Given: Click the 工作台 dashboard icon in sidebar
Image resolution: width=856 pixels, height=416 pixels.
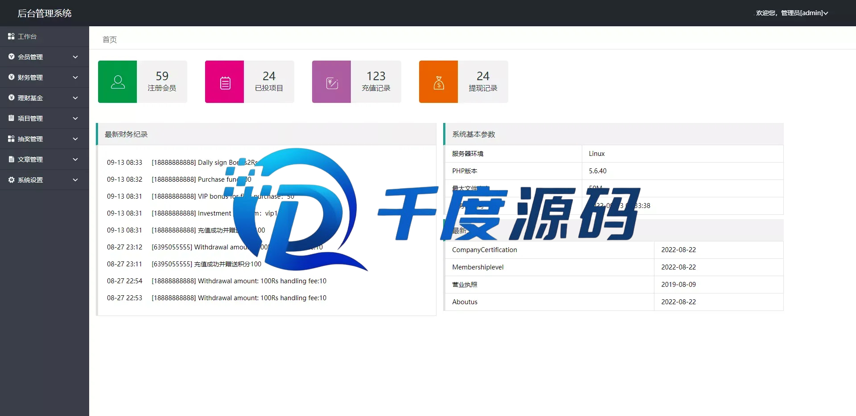Looking at the screenshot, I should pyautogui.click(x=11, y=36).
